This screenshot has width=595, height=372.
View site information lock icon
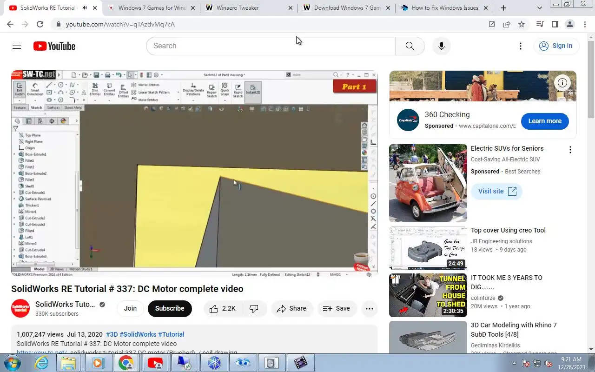click(x=58, y=24)
